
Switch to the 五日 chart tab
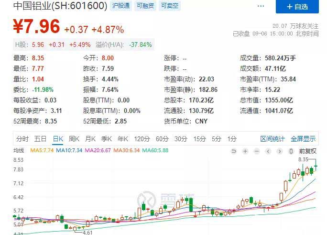[x=40, y=139]
